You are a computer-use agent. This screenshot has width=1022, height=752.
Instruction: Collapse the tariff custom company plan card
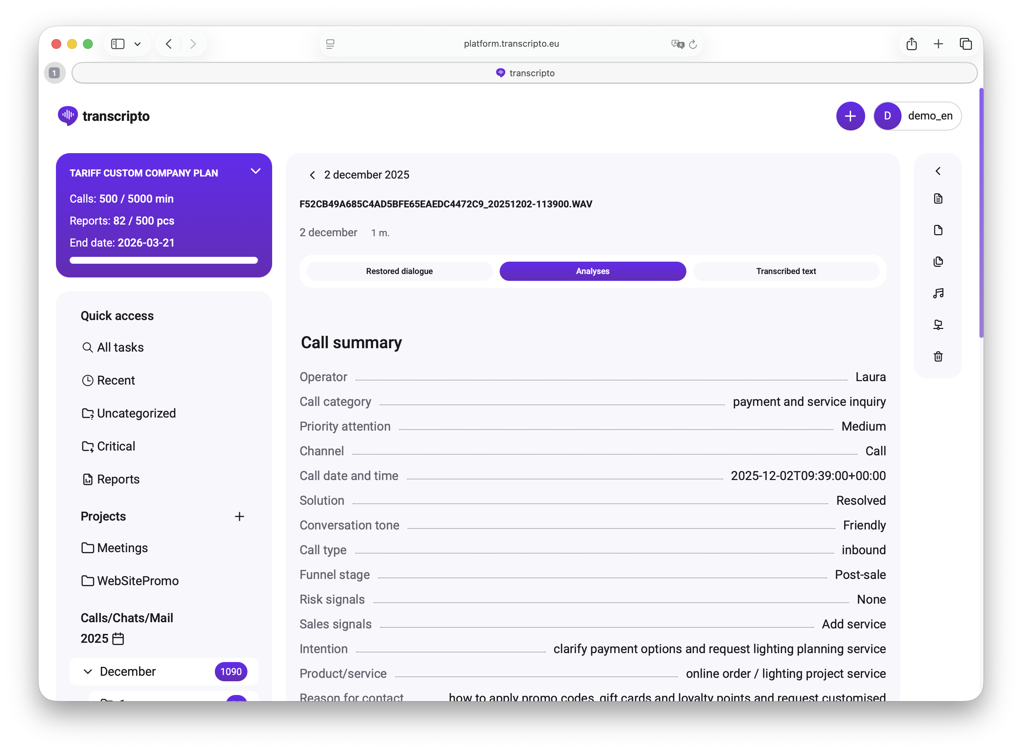coord(256,172)
